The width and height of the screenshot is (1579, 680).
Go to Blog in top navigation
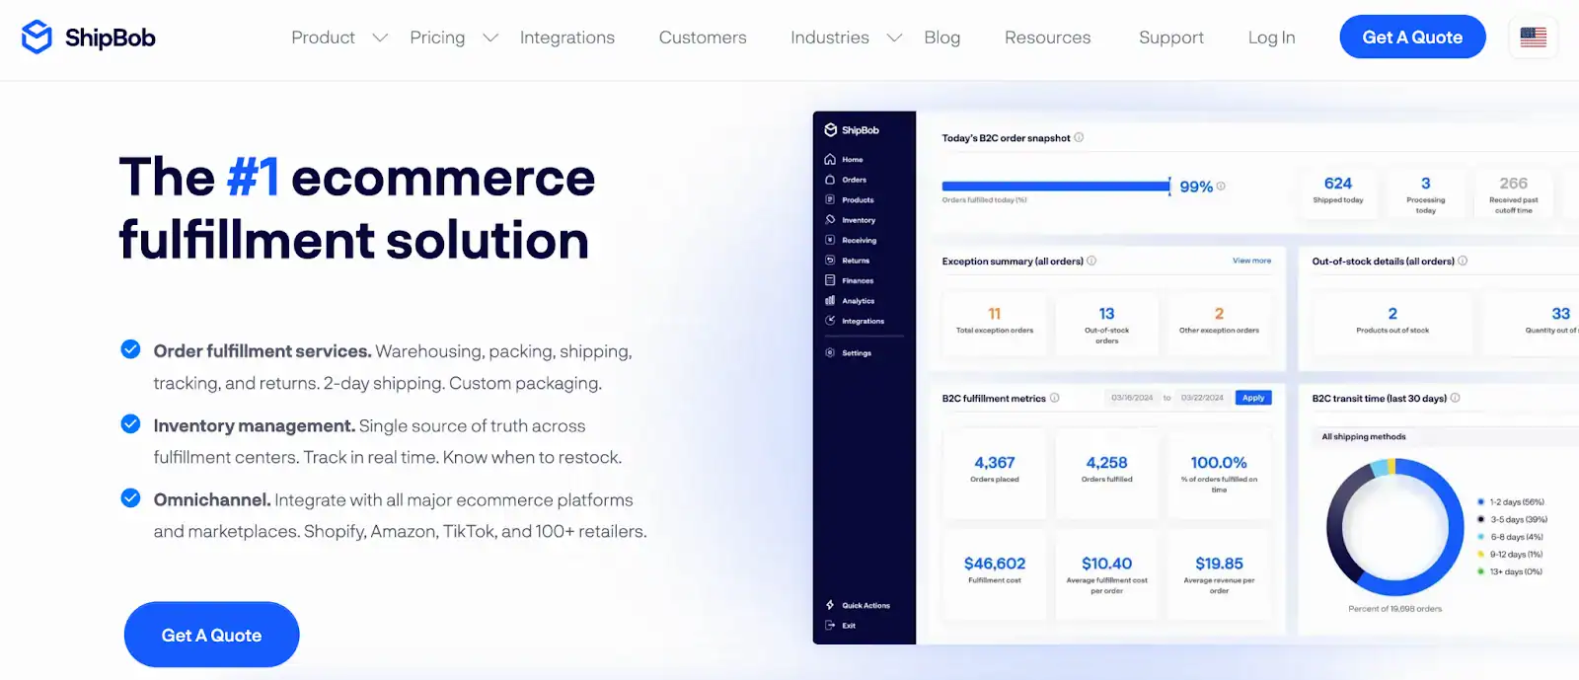pos(942,38)
